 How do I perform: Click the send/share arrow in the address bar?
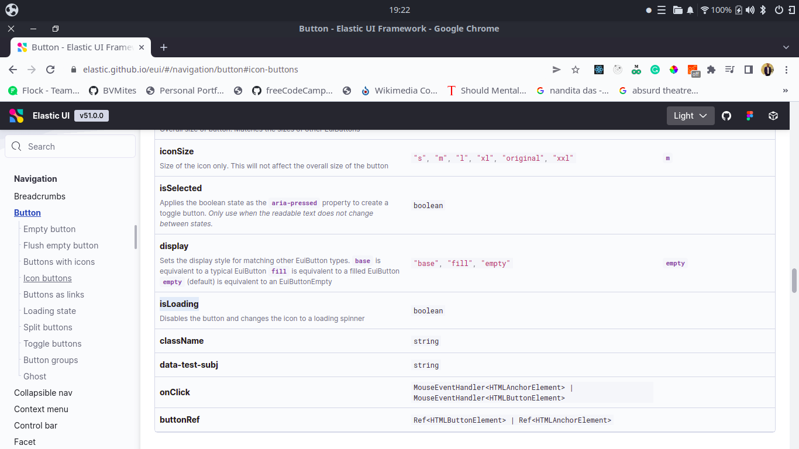click(x=556, y=69)
